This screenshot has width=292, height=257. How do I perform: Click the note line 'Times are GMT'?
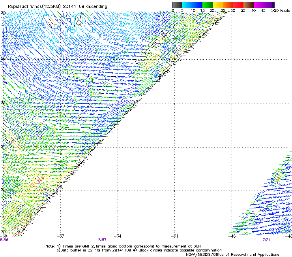tap(76, 246)
